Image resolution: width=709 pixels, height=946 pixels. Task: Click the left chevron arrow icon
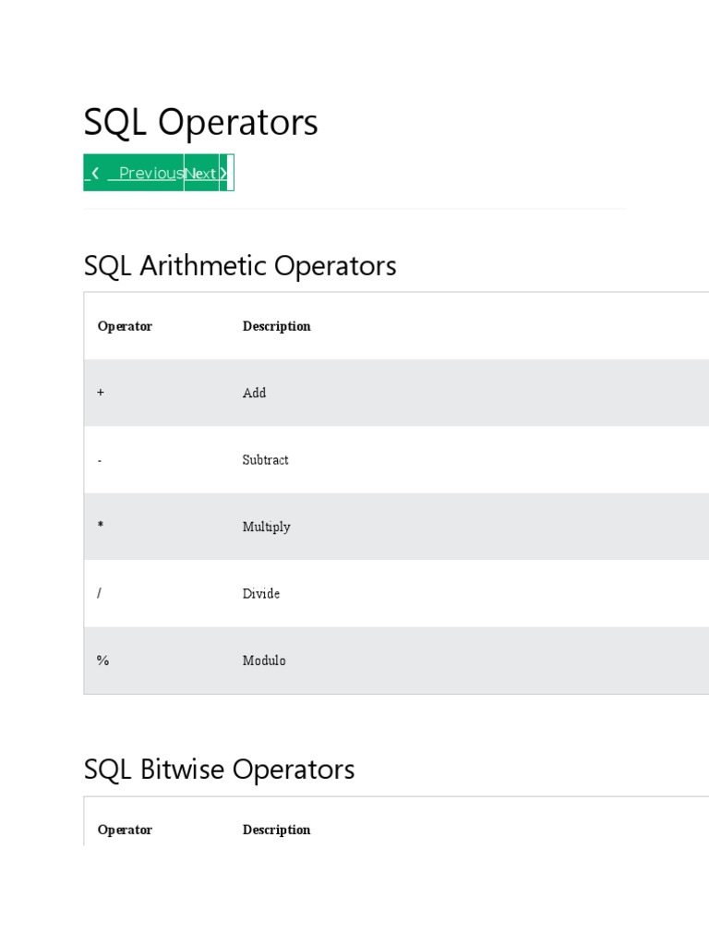click(95, 173)
